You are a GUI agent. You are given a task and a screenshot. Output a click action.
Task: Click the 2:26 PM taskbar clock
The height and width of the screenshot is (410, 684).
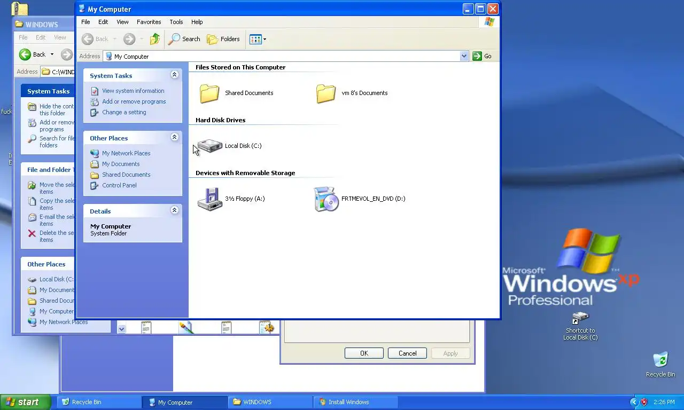pyautogui.click(x=664, y=402)
